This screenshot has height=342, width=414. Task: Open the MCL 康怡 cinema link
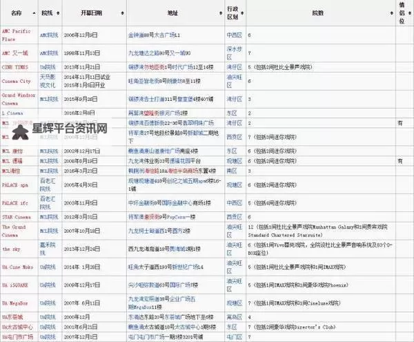pos(12,151)
